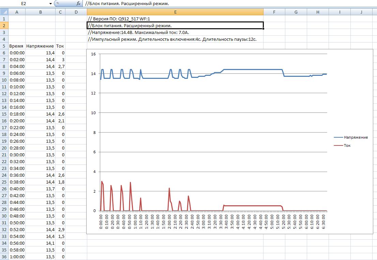Click the Напряжение column header cell
Viewport: 377px width, 260px height.
40,46
